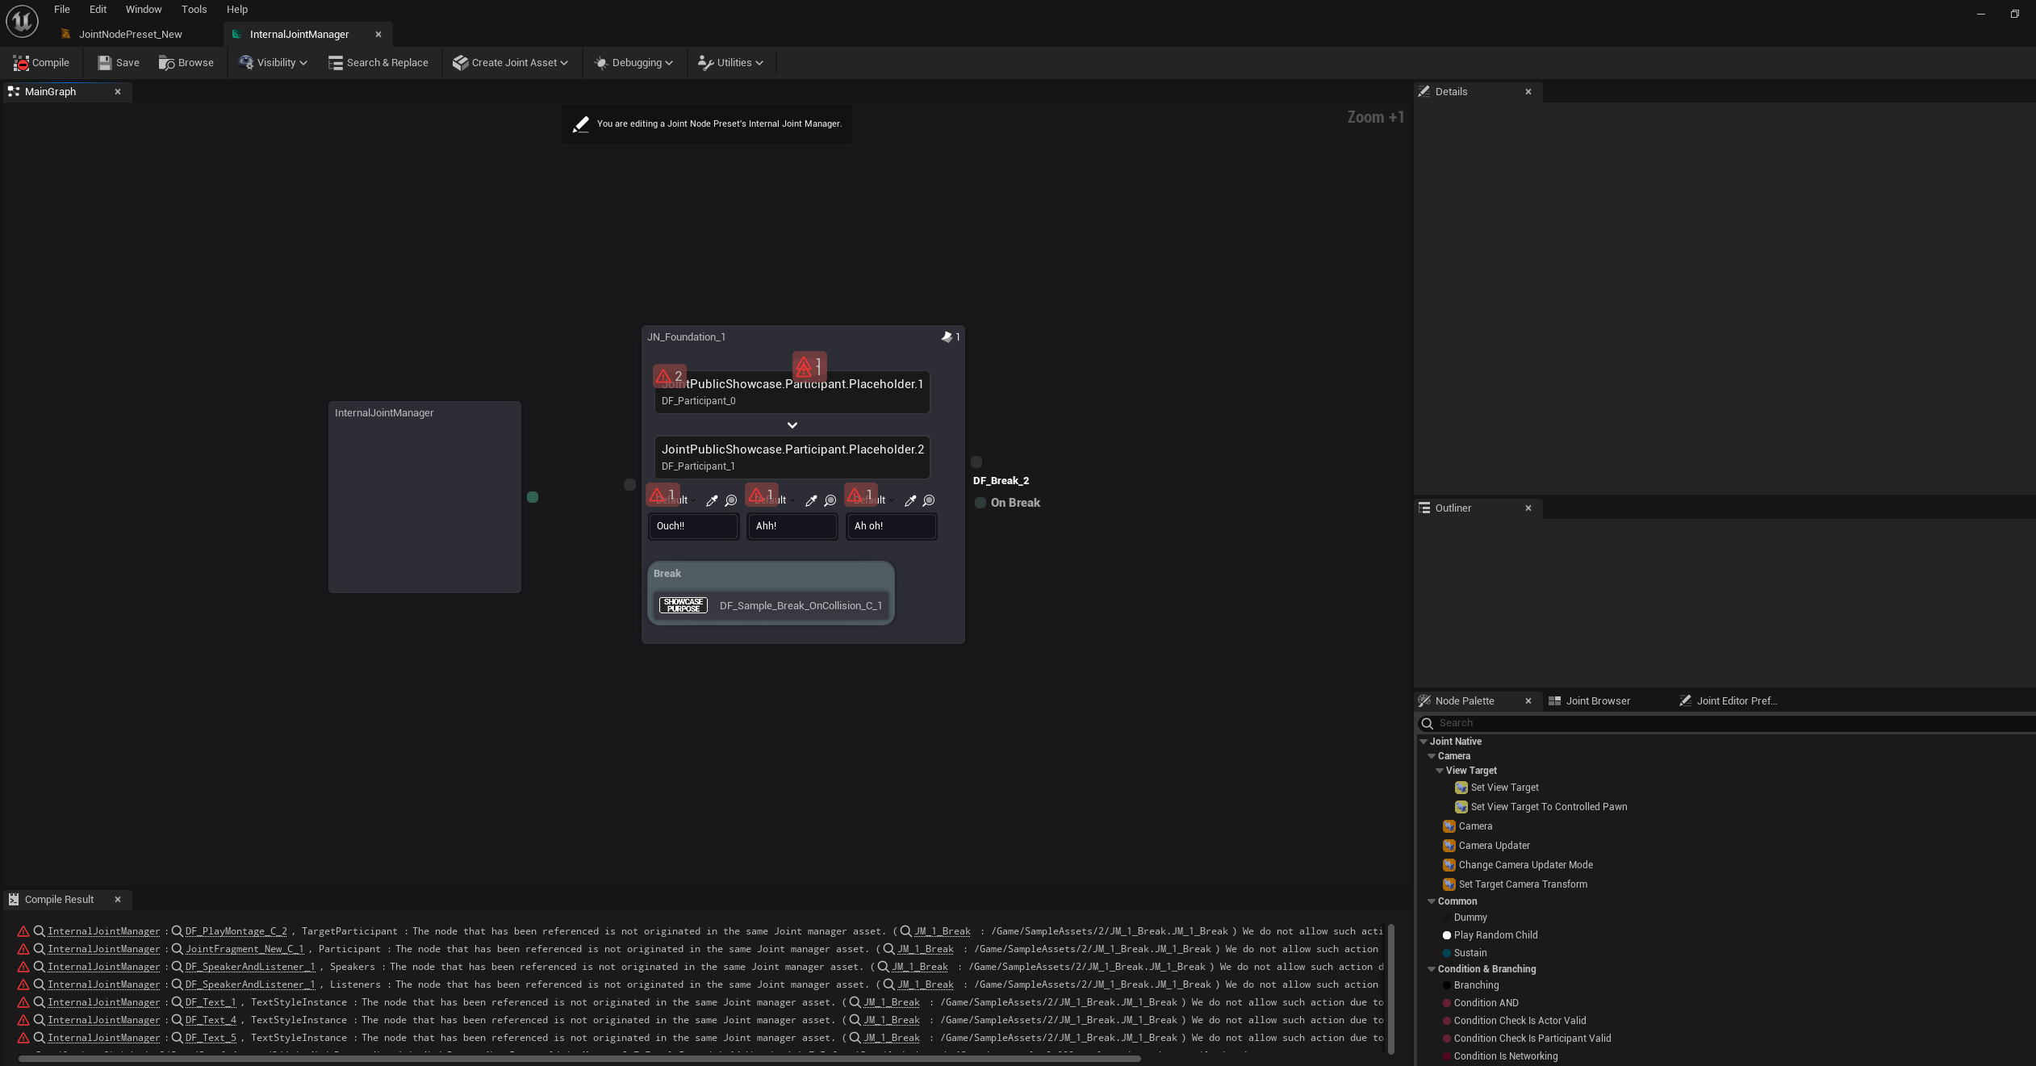Screen dimensions: 2036x1066
Task: Click the Search & Replace button
Action: click(378, 63)
